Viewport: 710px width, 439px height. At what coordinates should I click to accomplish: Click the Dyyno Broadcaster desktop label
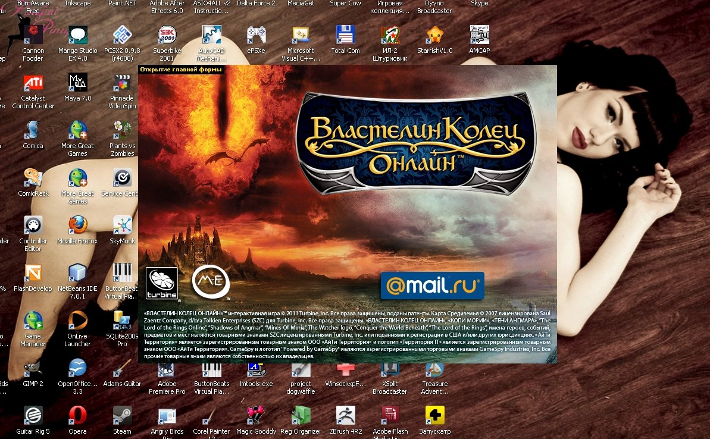(x=434, y=7)
